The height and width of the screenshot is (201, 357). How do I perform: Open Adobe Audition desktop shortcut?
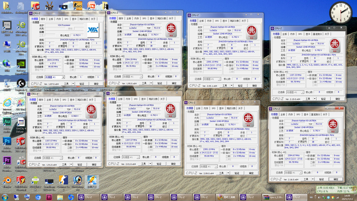point(7,122)
